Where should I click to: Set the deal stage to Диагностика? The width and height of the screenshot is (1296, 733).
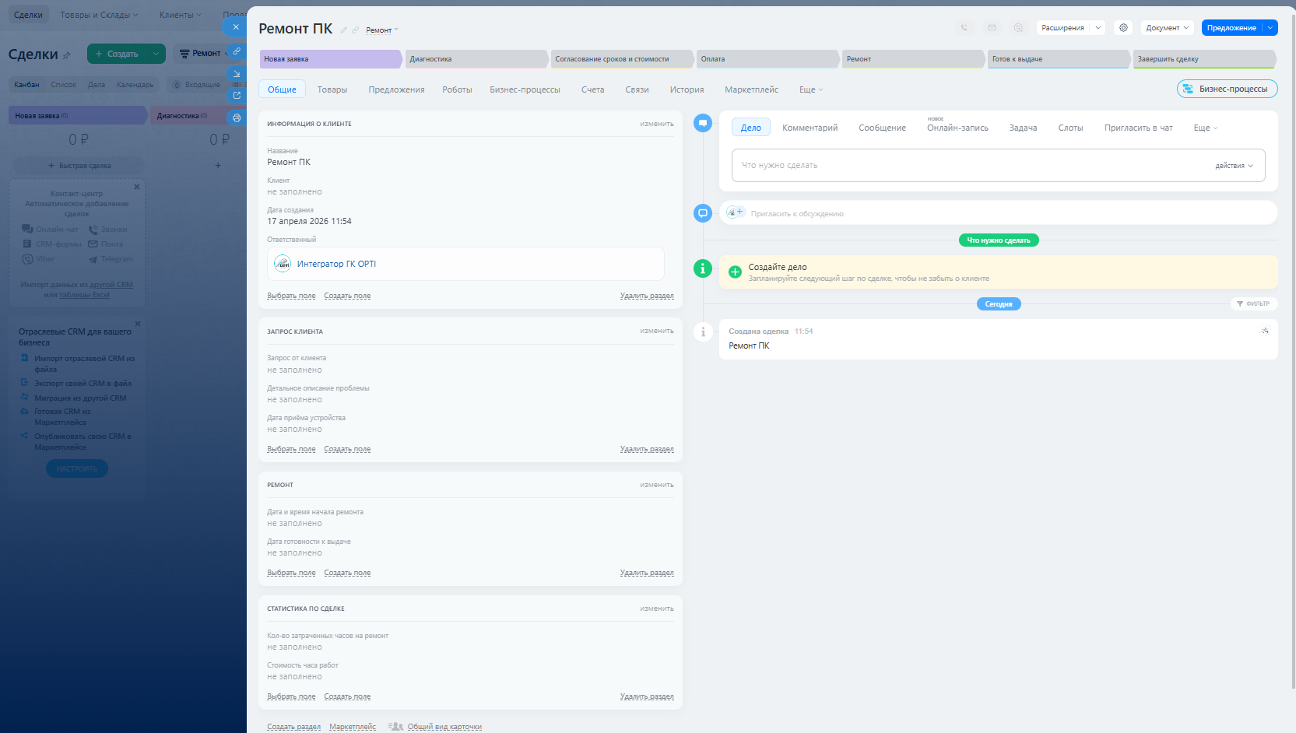point(475,59)
